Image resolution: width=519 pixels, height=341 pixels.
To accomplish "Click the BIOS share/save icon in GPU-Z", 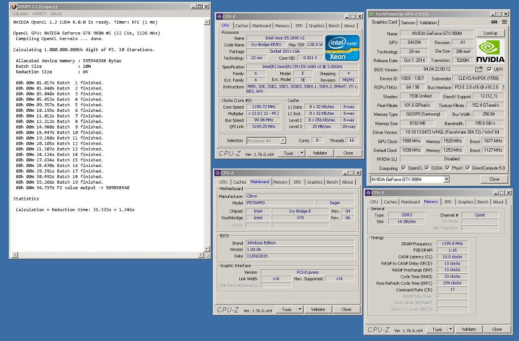I will [479, 69].
